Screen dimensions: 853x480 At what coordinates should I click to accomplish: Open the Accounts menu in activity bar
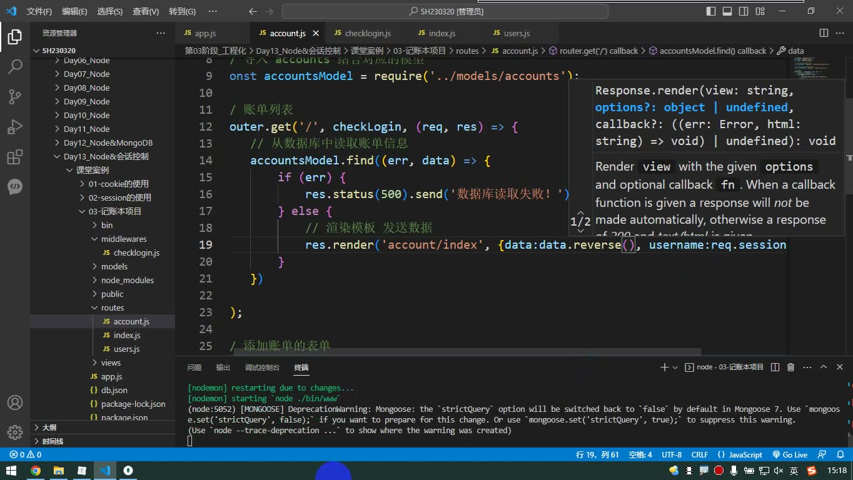tap(15, 402)
